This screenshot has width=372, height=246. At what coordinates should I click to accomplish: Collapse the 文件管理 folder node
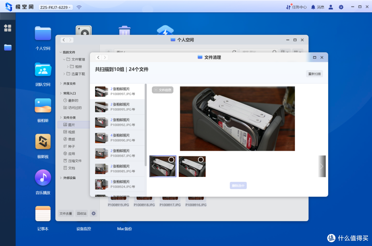click(x=64, y=59)
